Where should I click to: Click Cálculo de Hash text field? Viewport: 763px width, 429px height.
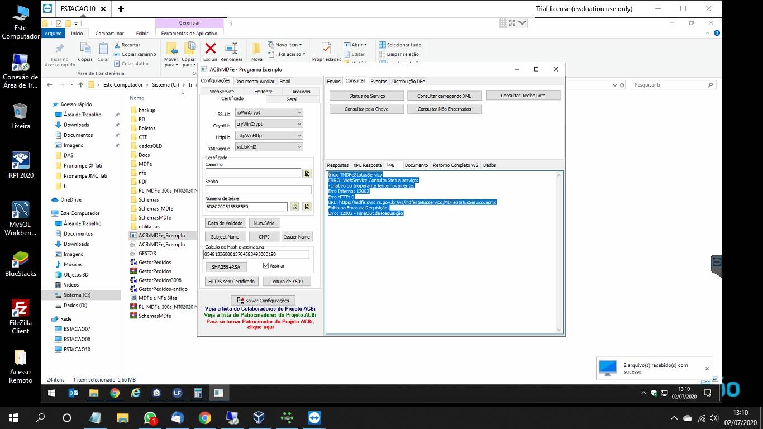(x=256, y=254)
